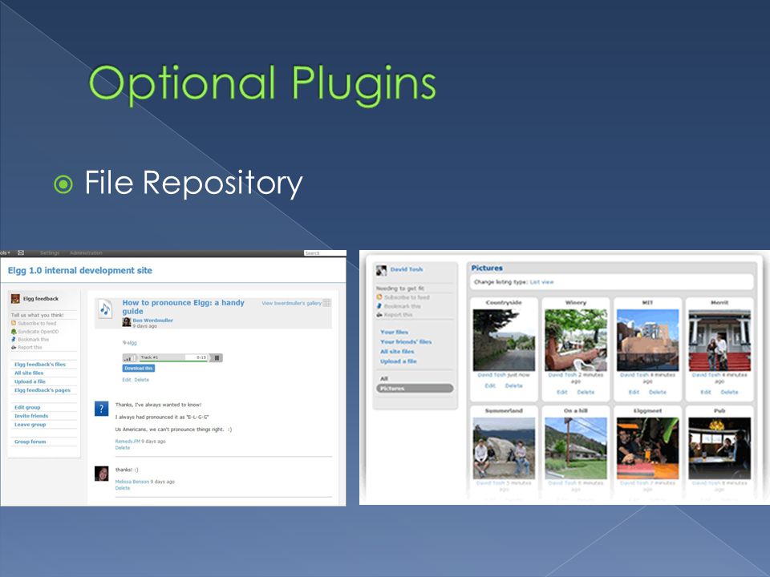
Task: Open Ben Werdmuller's profile name link
Action: click(152, 321)
